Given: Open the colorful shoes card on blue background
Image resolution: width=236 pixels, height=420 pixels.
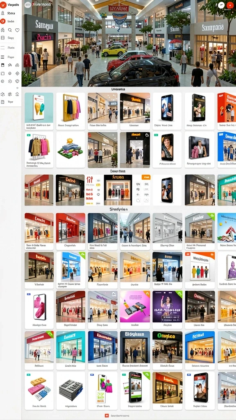Looking at the screenshot, I should 227,232.
